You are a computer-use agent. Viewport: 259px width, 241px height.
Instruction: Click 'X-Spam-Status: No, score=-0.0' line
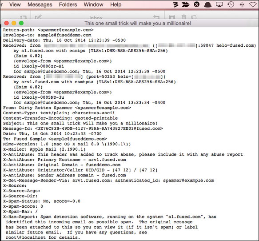pos(42,201)
